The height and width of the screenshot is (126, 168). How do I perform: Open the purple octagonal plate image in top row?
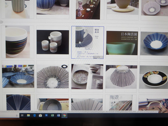coord(155,8)
